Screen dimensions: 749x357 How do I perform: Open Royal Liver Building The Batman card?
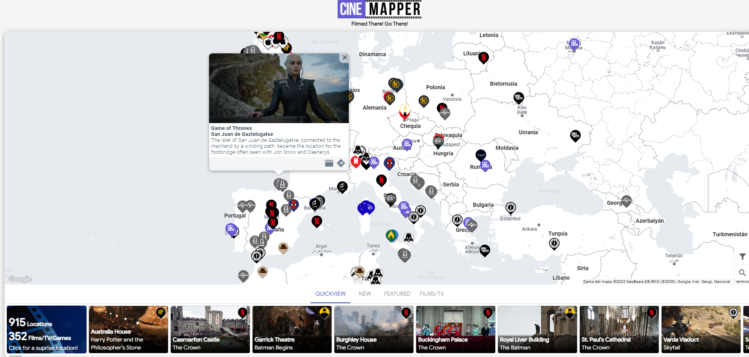[x=538, y=329]
